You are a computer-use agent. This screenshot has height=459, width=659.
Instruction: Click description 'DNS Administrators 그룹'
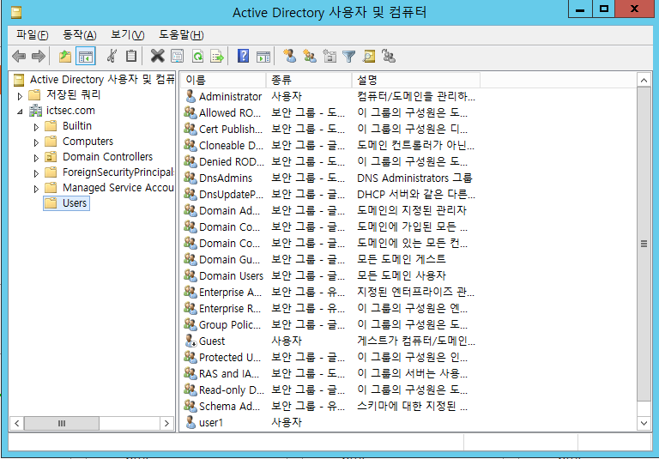coord(414,178)
